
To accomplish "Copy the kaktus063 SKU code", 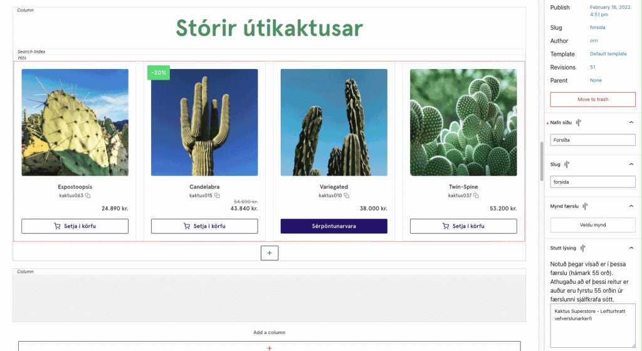I will 88,196.
